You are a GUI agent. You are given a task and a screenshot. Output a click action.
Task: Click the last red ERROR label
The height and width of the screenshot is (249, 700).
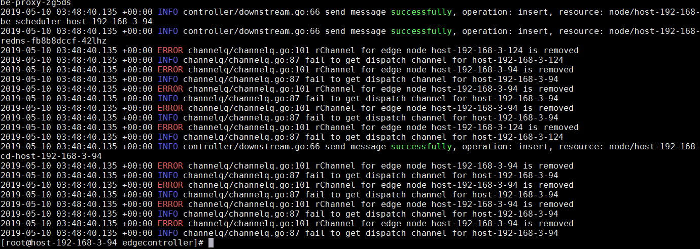[x=170, y=223]
